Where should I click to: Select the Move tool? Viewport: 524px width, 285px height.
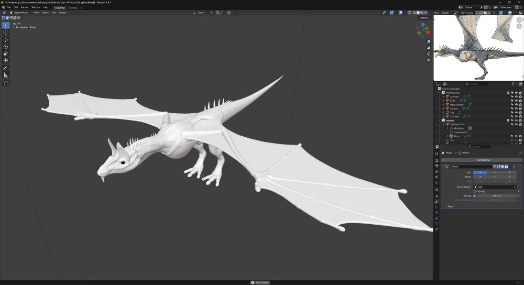(x=6, y=40)
